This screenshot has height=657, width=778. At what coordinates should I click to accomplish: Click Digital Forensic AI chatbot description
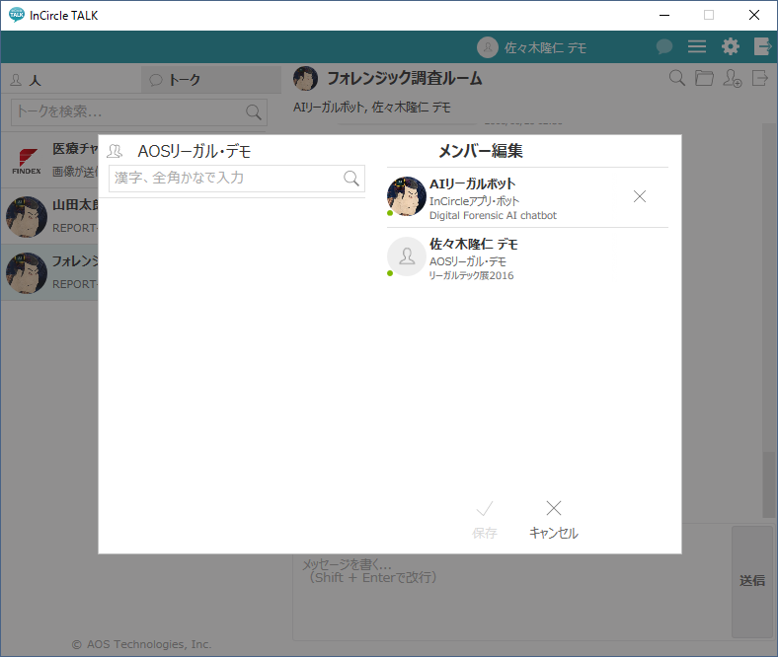point(493,216)
